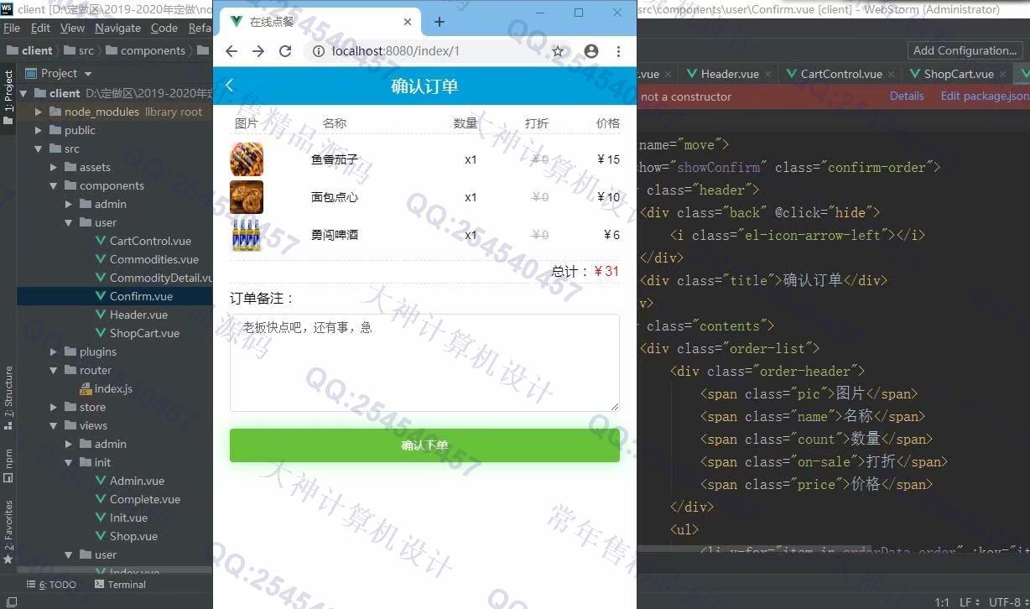
Task: Click inside the 订单备注 textarea
Action: (x=424, y=362)
